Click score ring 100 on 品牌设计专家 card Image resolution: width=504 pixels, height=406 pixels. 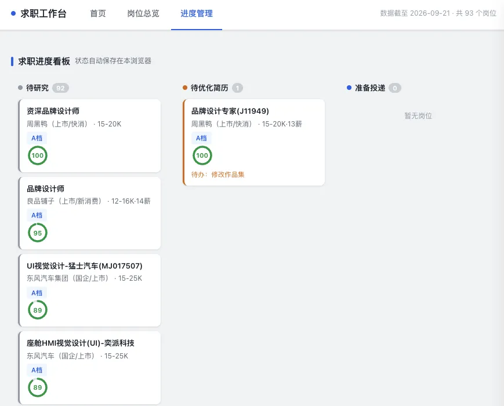(x=202, y=155)
